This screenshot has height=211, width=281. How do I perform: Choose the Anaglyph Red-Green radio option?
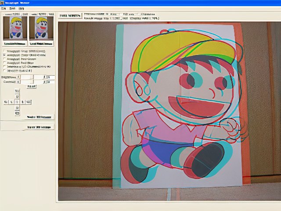[4, 59]
